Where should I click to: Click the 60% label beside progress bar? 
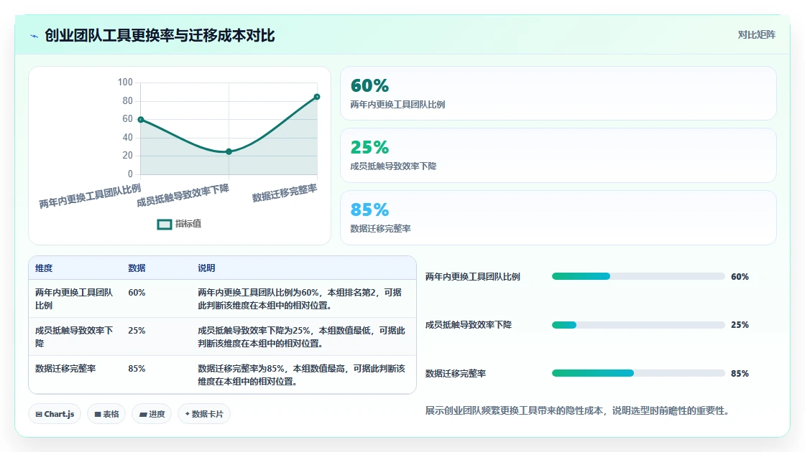[x=740, y=277]
